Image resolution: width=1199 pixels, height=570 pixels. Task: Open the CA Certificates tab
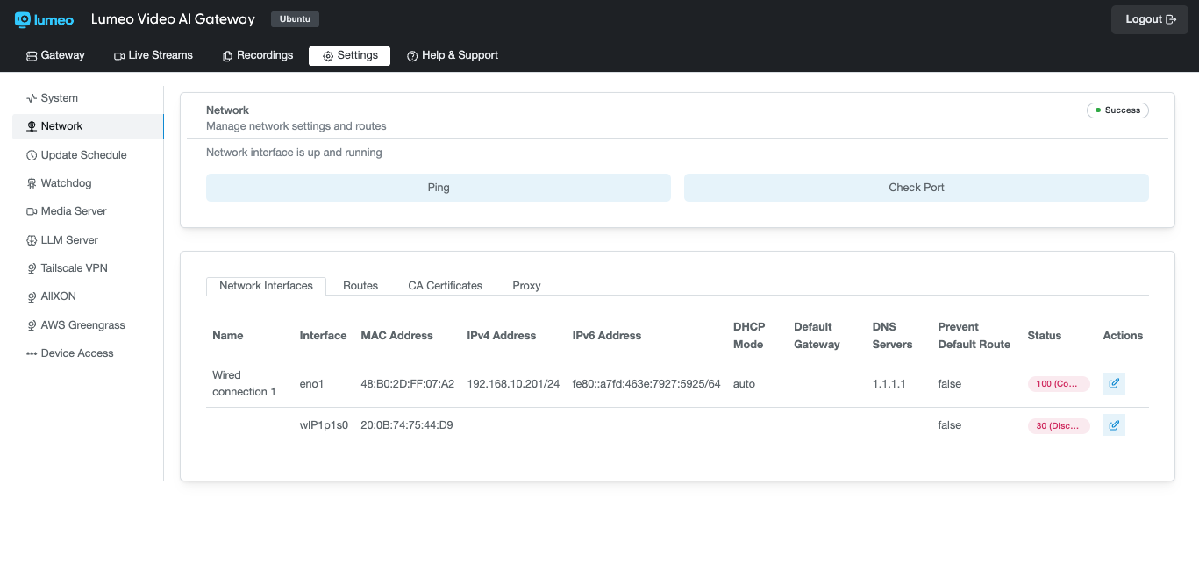[446, 286]
